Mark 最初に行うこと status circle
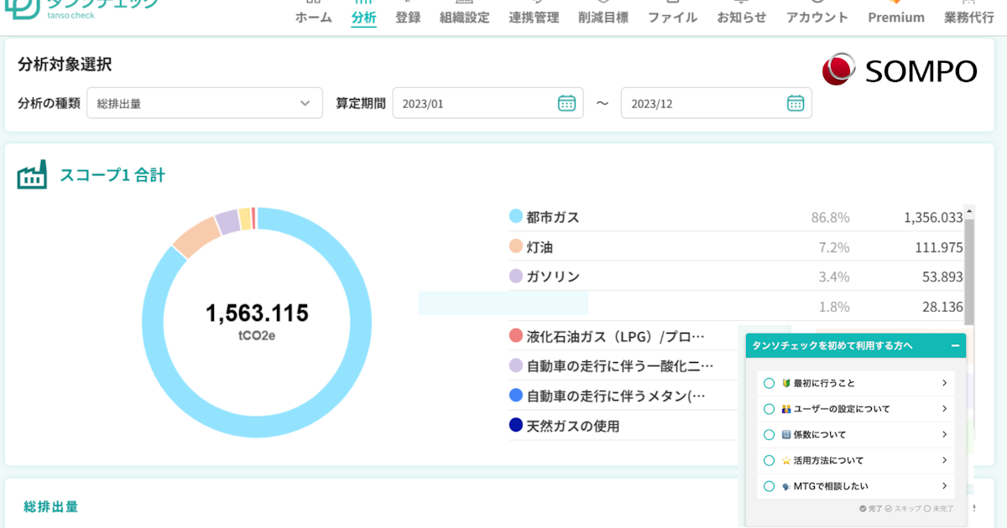This screenshot has width=1007, height=528. tap(769, 383)
